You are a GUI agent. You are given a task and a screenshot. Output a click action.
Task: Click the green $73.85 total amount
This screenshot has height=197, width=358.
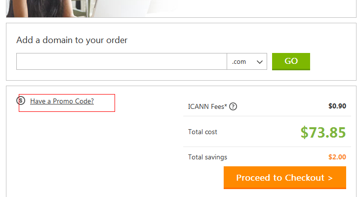point(323,132)
